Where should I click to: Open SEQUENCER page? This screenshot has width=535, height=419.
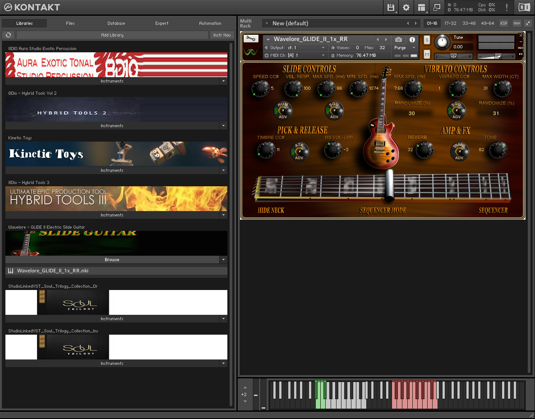pos(493,211)
